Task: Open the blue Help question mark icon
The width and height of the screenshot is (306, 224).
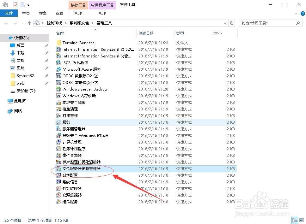Action: (303, 13)
